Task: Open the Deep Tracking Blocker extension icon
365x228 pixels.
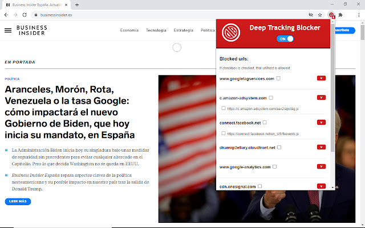Action: 331,15
